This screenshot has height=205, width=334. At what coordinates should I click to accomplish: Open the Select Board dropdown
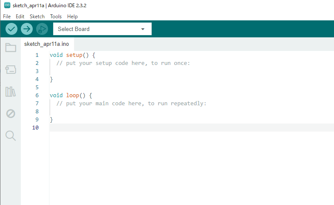pyautogui.click(x=102, y=29)
